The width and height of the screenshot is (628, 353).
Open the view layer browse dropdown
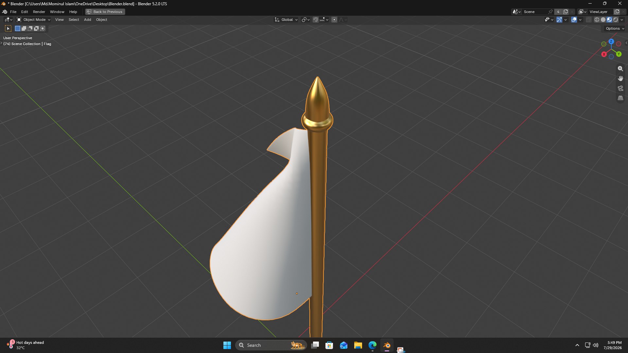click(583, 12)
